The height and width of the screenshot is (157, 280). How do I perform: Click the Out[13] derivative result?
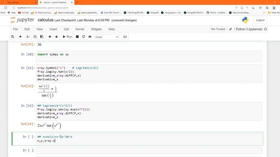49,126
